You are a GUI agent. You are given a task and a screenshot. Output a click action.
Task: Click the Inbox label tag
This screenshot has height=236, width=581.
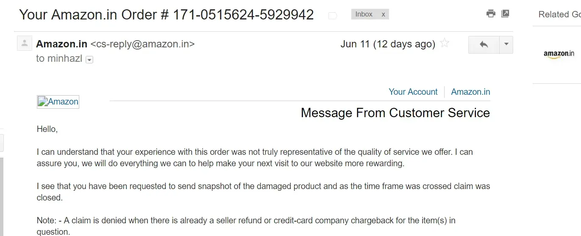pyautogui.click(x=364, y=14)
